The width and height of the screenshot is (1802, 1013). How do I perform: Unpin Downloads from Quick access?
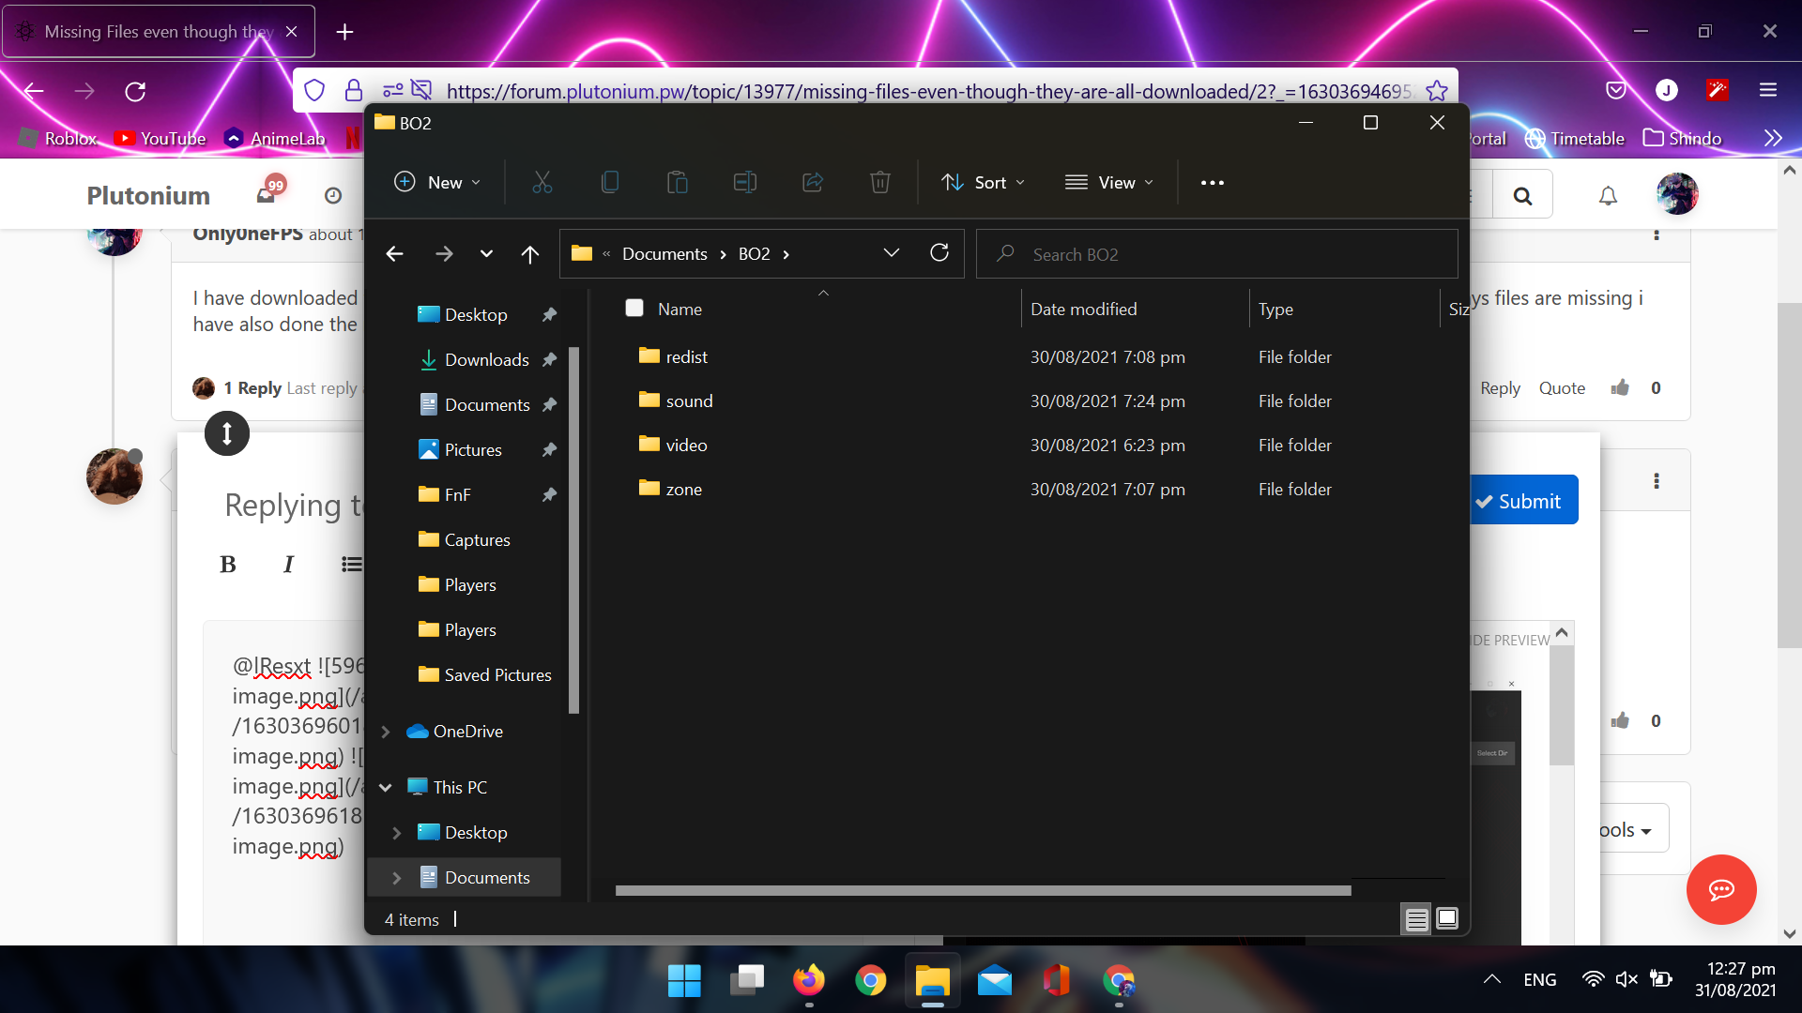tap(549, 360)
